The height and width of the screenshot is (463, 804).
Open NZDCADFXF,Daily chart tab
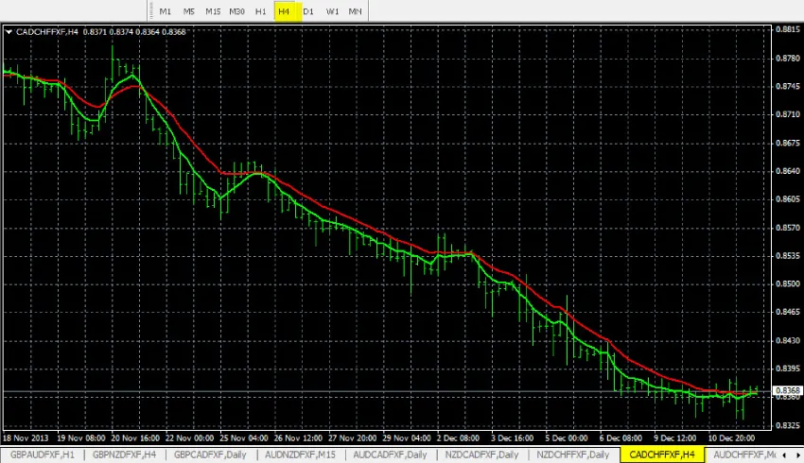tap(482, 454)
